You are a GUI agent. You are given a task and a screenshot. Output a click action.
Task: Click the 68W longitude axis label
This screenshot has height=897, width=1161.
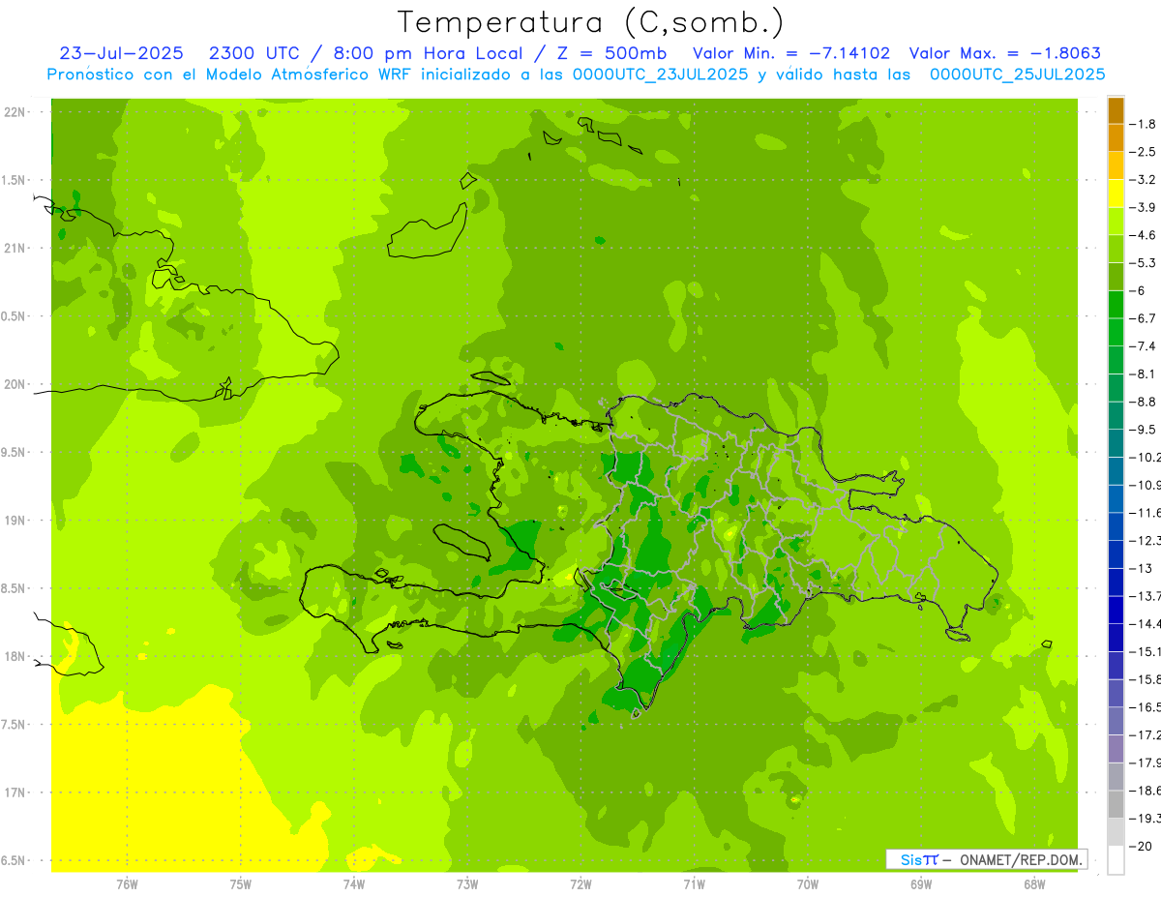[x=1034, y=884]
